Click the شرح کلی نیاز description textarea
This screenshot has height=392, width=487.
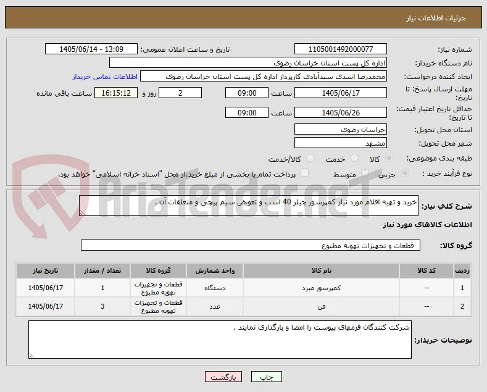249,206
